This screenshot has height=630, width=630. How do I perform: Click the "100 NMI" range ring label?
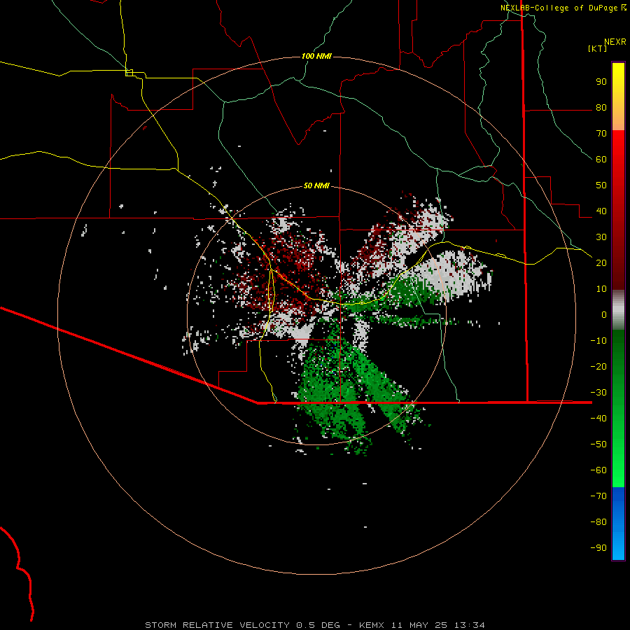click(316, 56)
